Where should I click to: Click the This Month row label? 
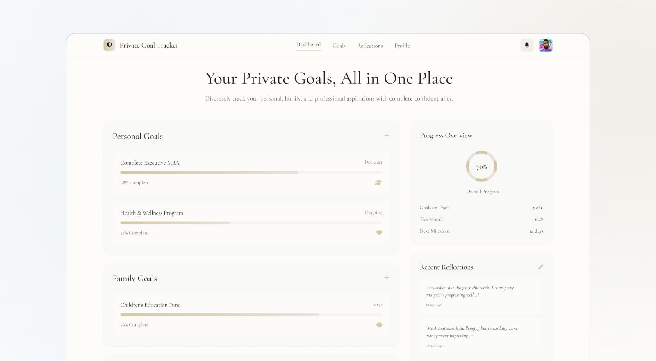point(431,219)
